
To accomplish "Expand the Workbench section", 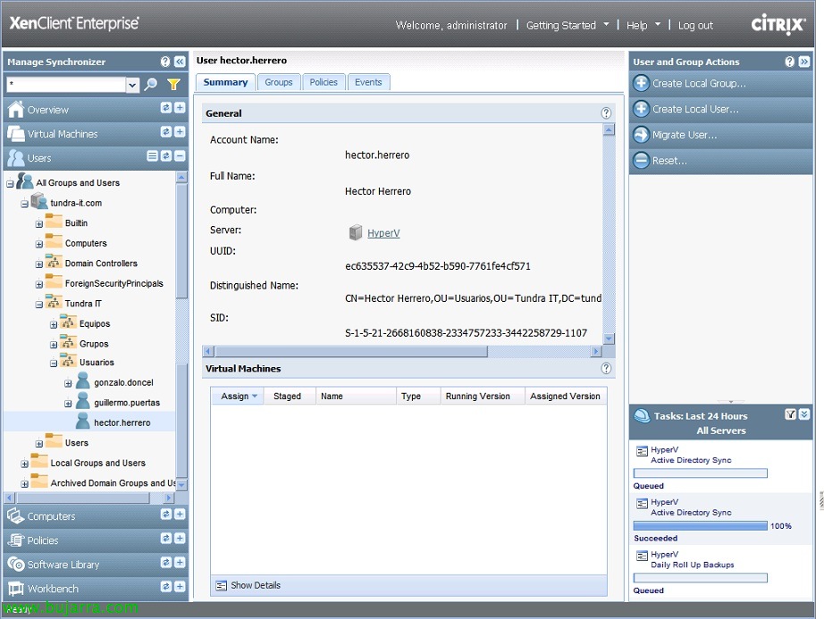I will pyautogui.click(x=180, y=587).
